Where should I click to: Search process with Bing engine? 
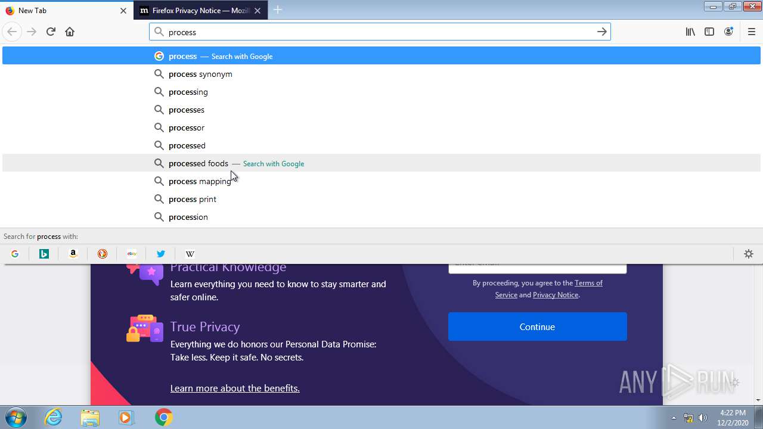[44, 254]
